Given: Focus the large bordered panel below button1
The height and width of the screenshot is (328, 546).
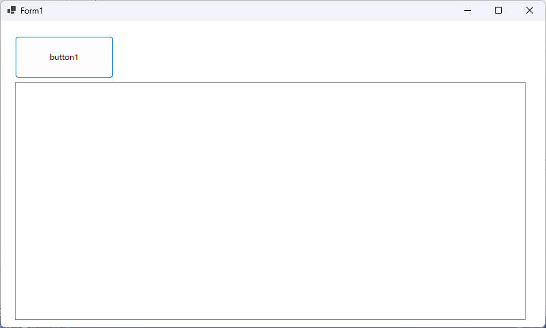Looking at the screenshot, I should click(x=270, y=201).
